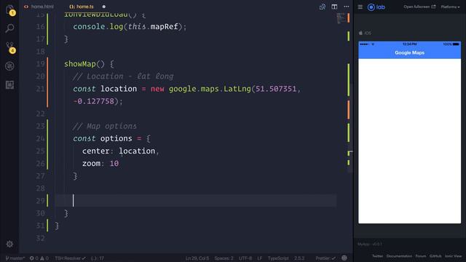Image resolution: width=466 pixels, height=262 pixels.
Task: Click line number 21 in gutter
Action: 41,89
